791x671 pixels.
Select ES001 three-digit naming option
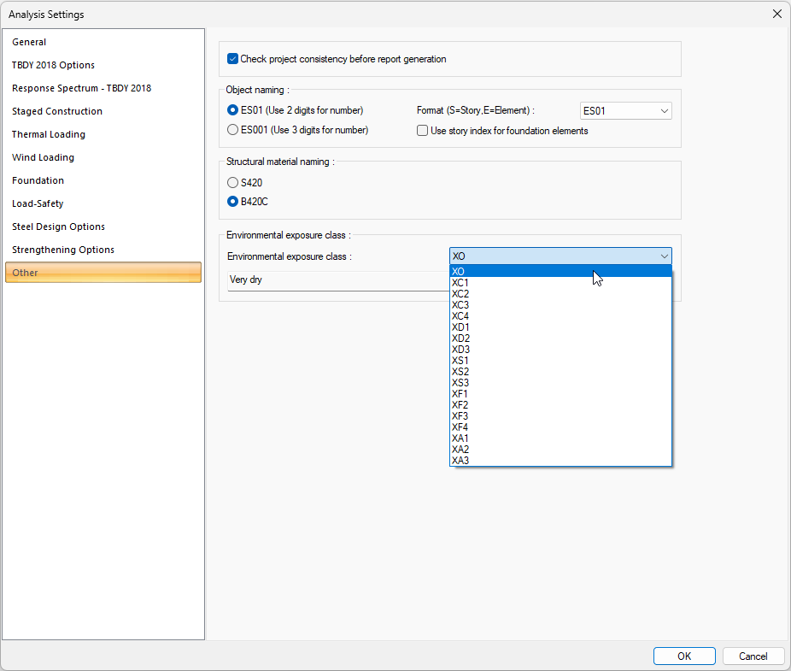232,130
